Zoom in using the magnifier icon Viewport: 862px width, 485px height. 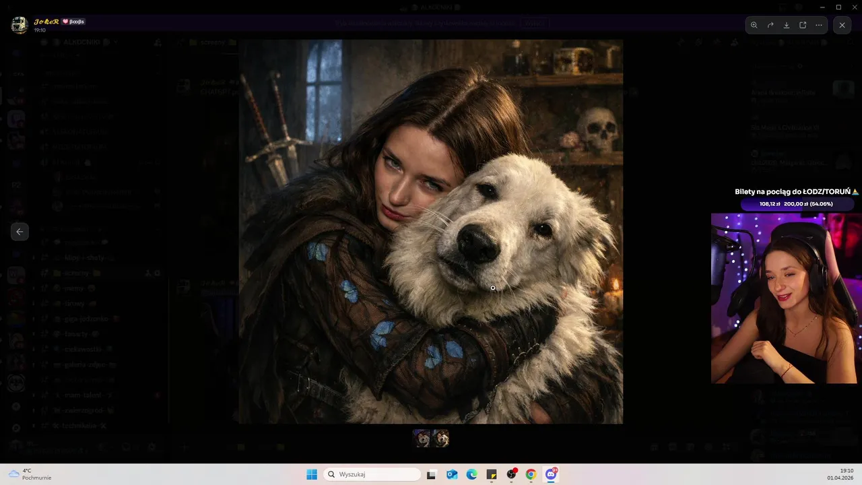[754, 25]
